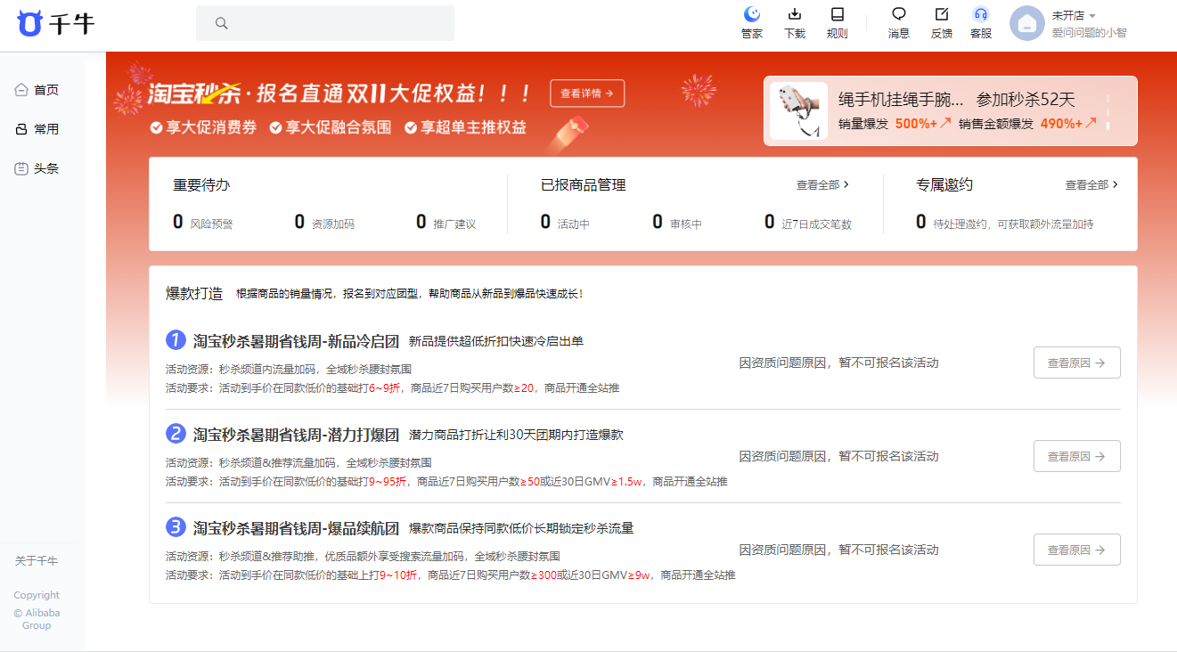Click the 销售金额爆发 490%+ statistic
Screen dimensions: 1177x652
pos(1028,124)
